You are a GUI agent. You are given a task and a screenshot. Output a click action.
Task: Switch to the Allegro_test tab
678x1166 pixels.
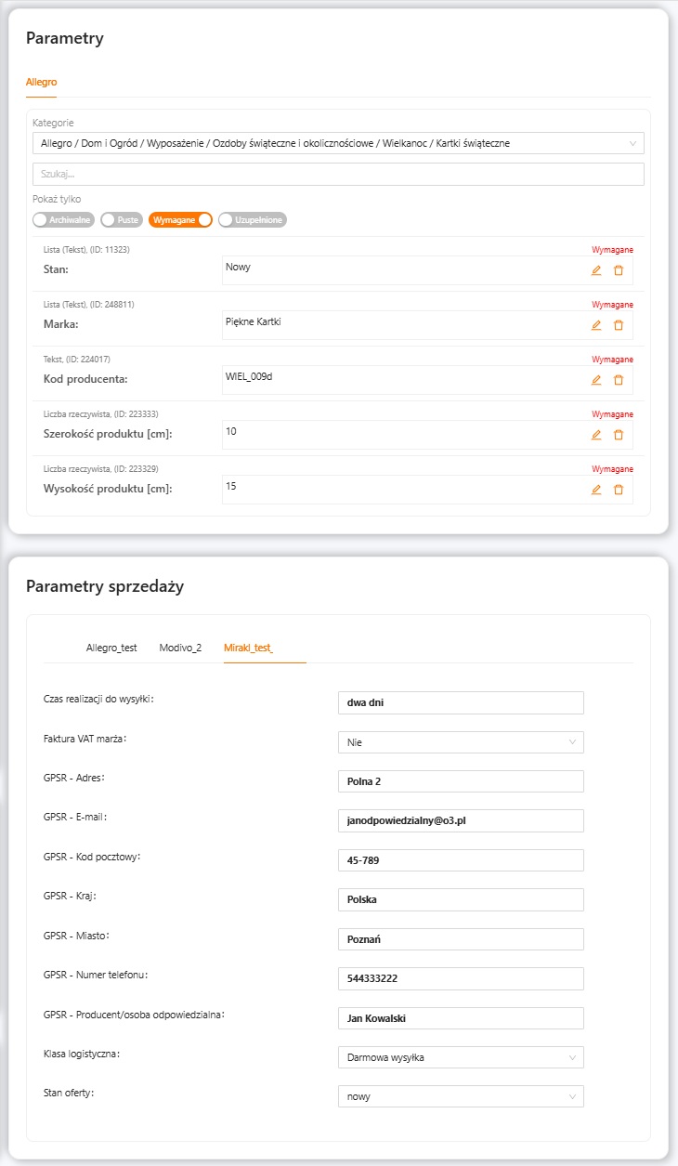pos(111,648)
